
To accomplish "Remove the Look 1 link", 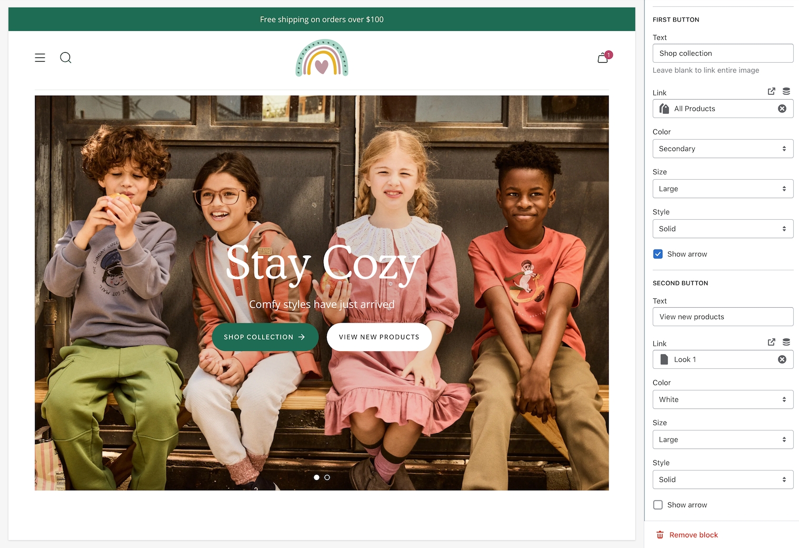I will (x=782, y=359).
